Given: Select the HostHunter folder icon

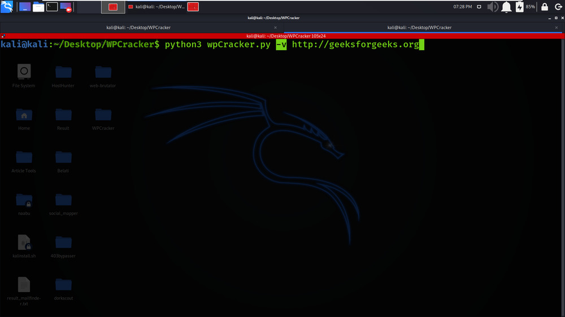Looking at the screenshot, I should pyautogui.click(x=63, y=76).
